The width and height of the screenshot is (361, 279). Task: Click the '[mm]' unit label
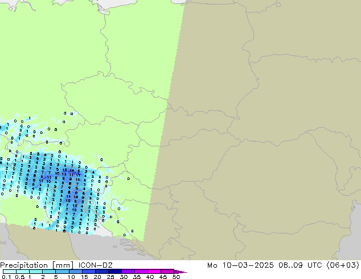(x=63, y=265)
